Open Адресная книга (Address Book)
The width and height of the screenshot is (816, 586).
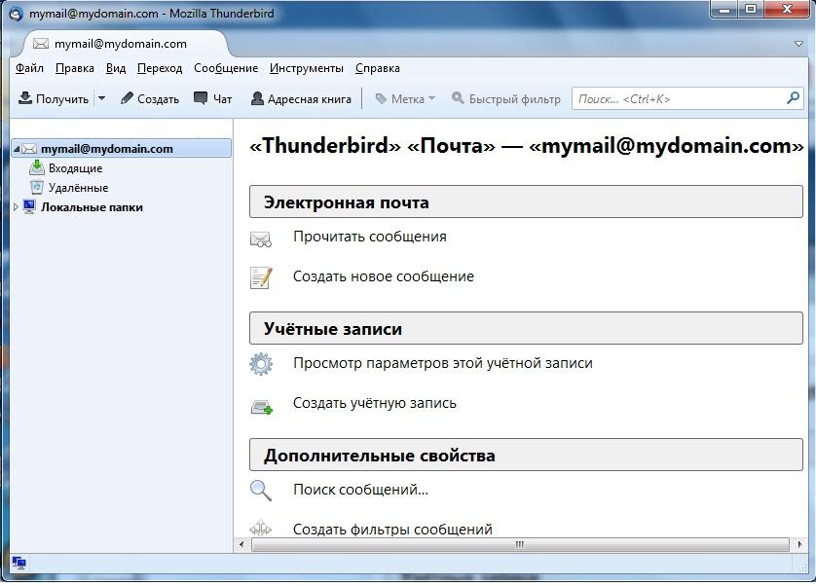[x=301, y=98]
